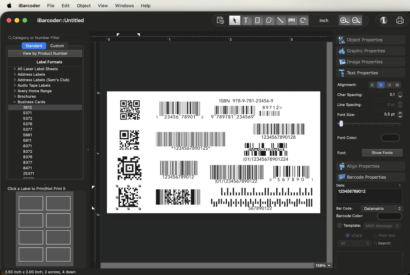Click the contacts Search field
This screenshot has width=410, height=275.
click(388, 243)
